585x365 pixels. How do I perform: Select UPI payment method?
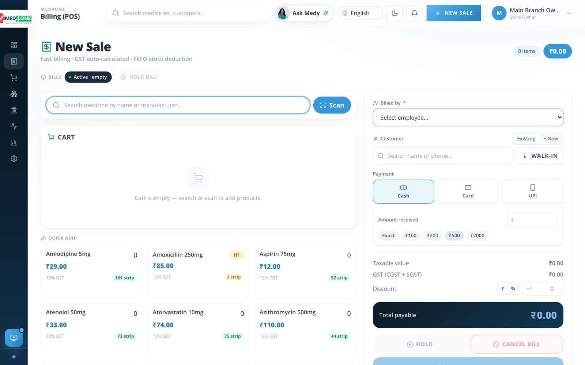click(x=533, y=192)
